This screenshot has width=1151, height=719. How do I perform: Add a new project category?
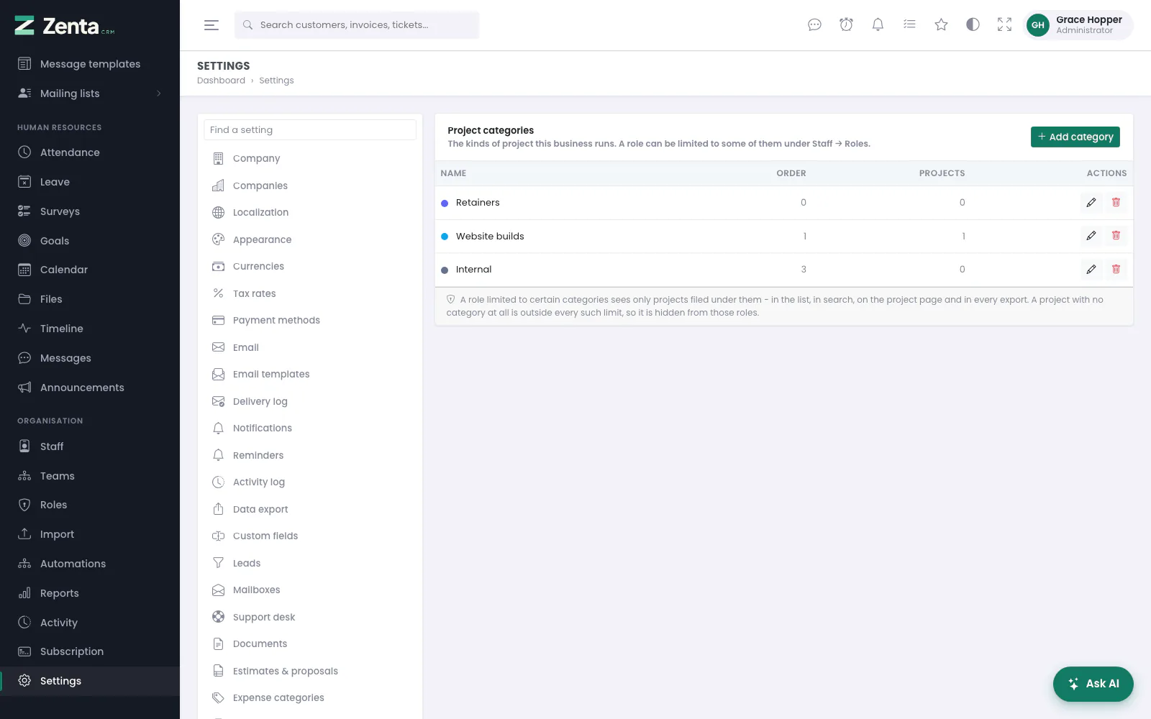coord(1075,137)
